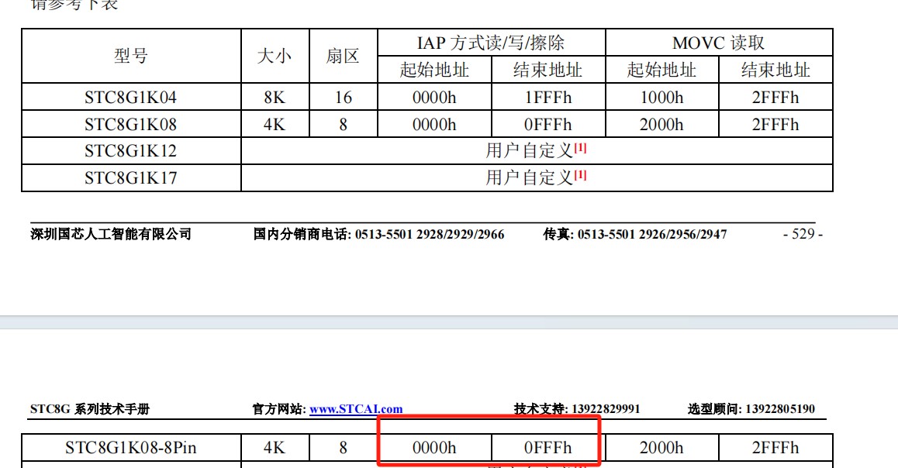The width and height of the screenshot is (898, 468).
Task: Click 用户自定义 text in the STC8G1K12 row
Action: pyautogui.click(x=529, y=150)
